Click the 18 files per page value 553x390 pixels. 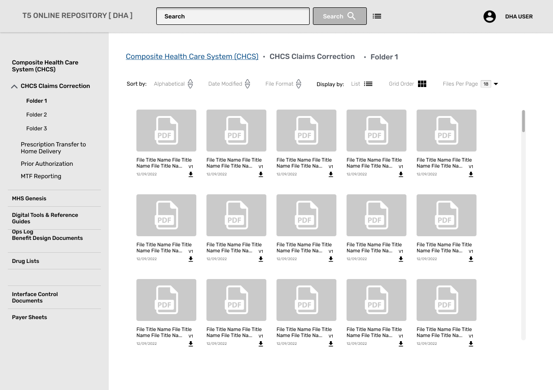(486, 84)
